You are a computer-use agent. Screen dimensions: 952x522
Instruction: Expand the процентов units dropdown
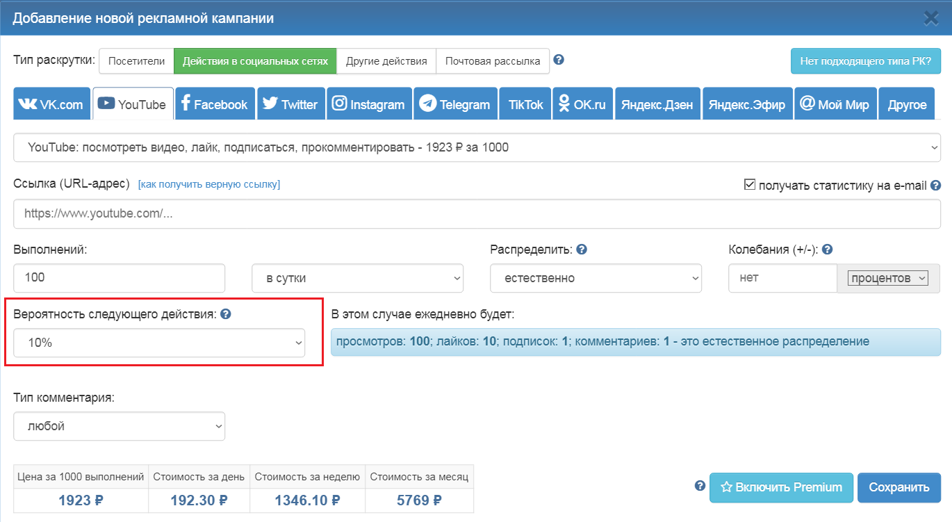(x=887, y=278)
